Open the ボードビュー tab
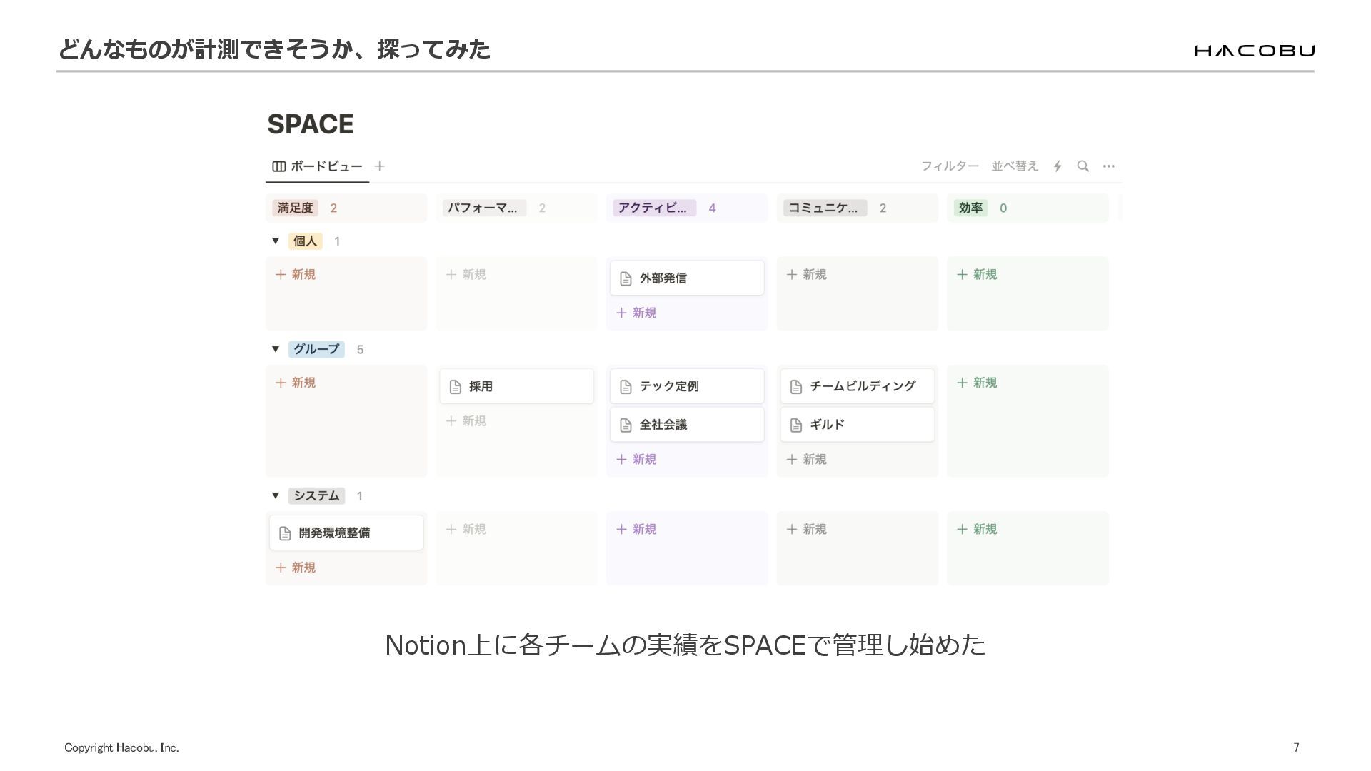1371x771 pixels. [318, 166]
